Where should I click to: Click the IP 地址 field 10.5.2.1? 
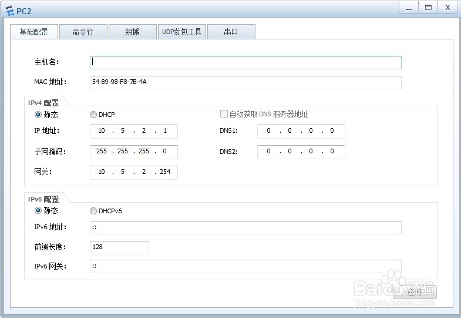[x=134, y=131]
